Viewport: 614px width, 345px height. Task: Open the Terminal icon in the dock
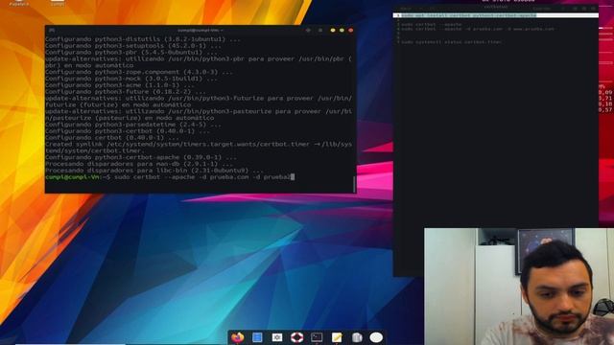coord(317,337)
